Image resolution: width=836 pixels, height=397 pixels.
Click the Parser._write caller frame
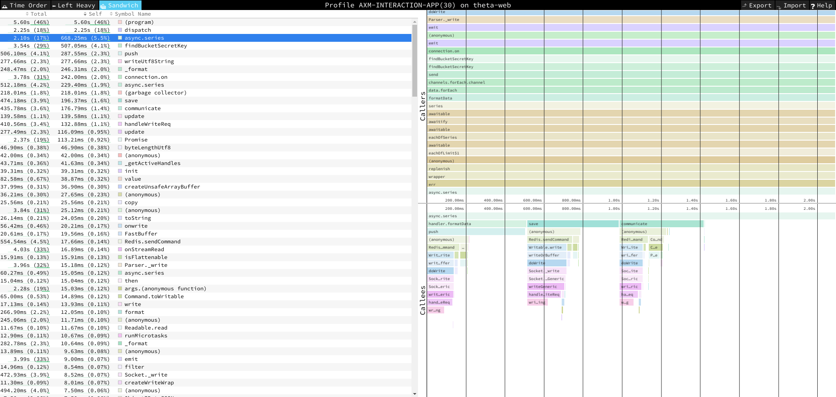coord(631,20)
